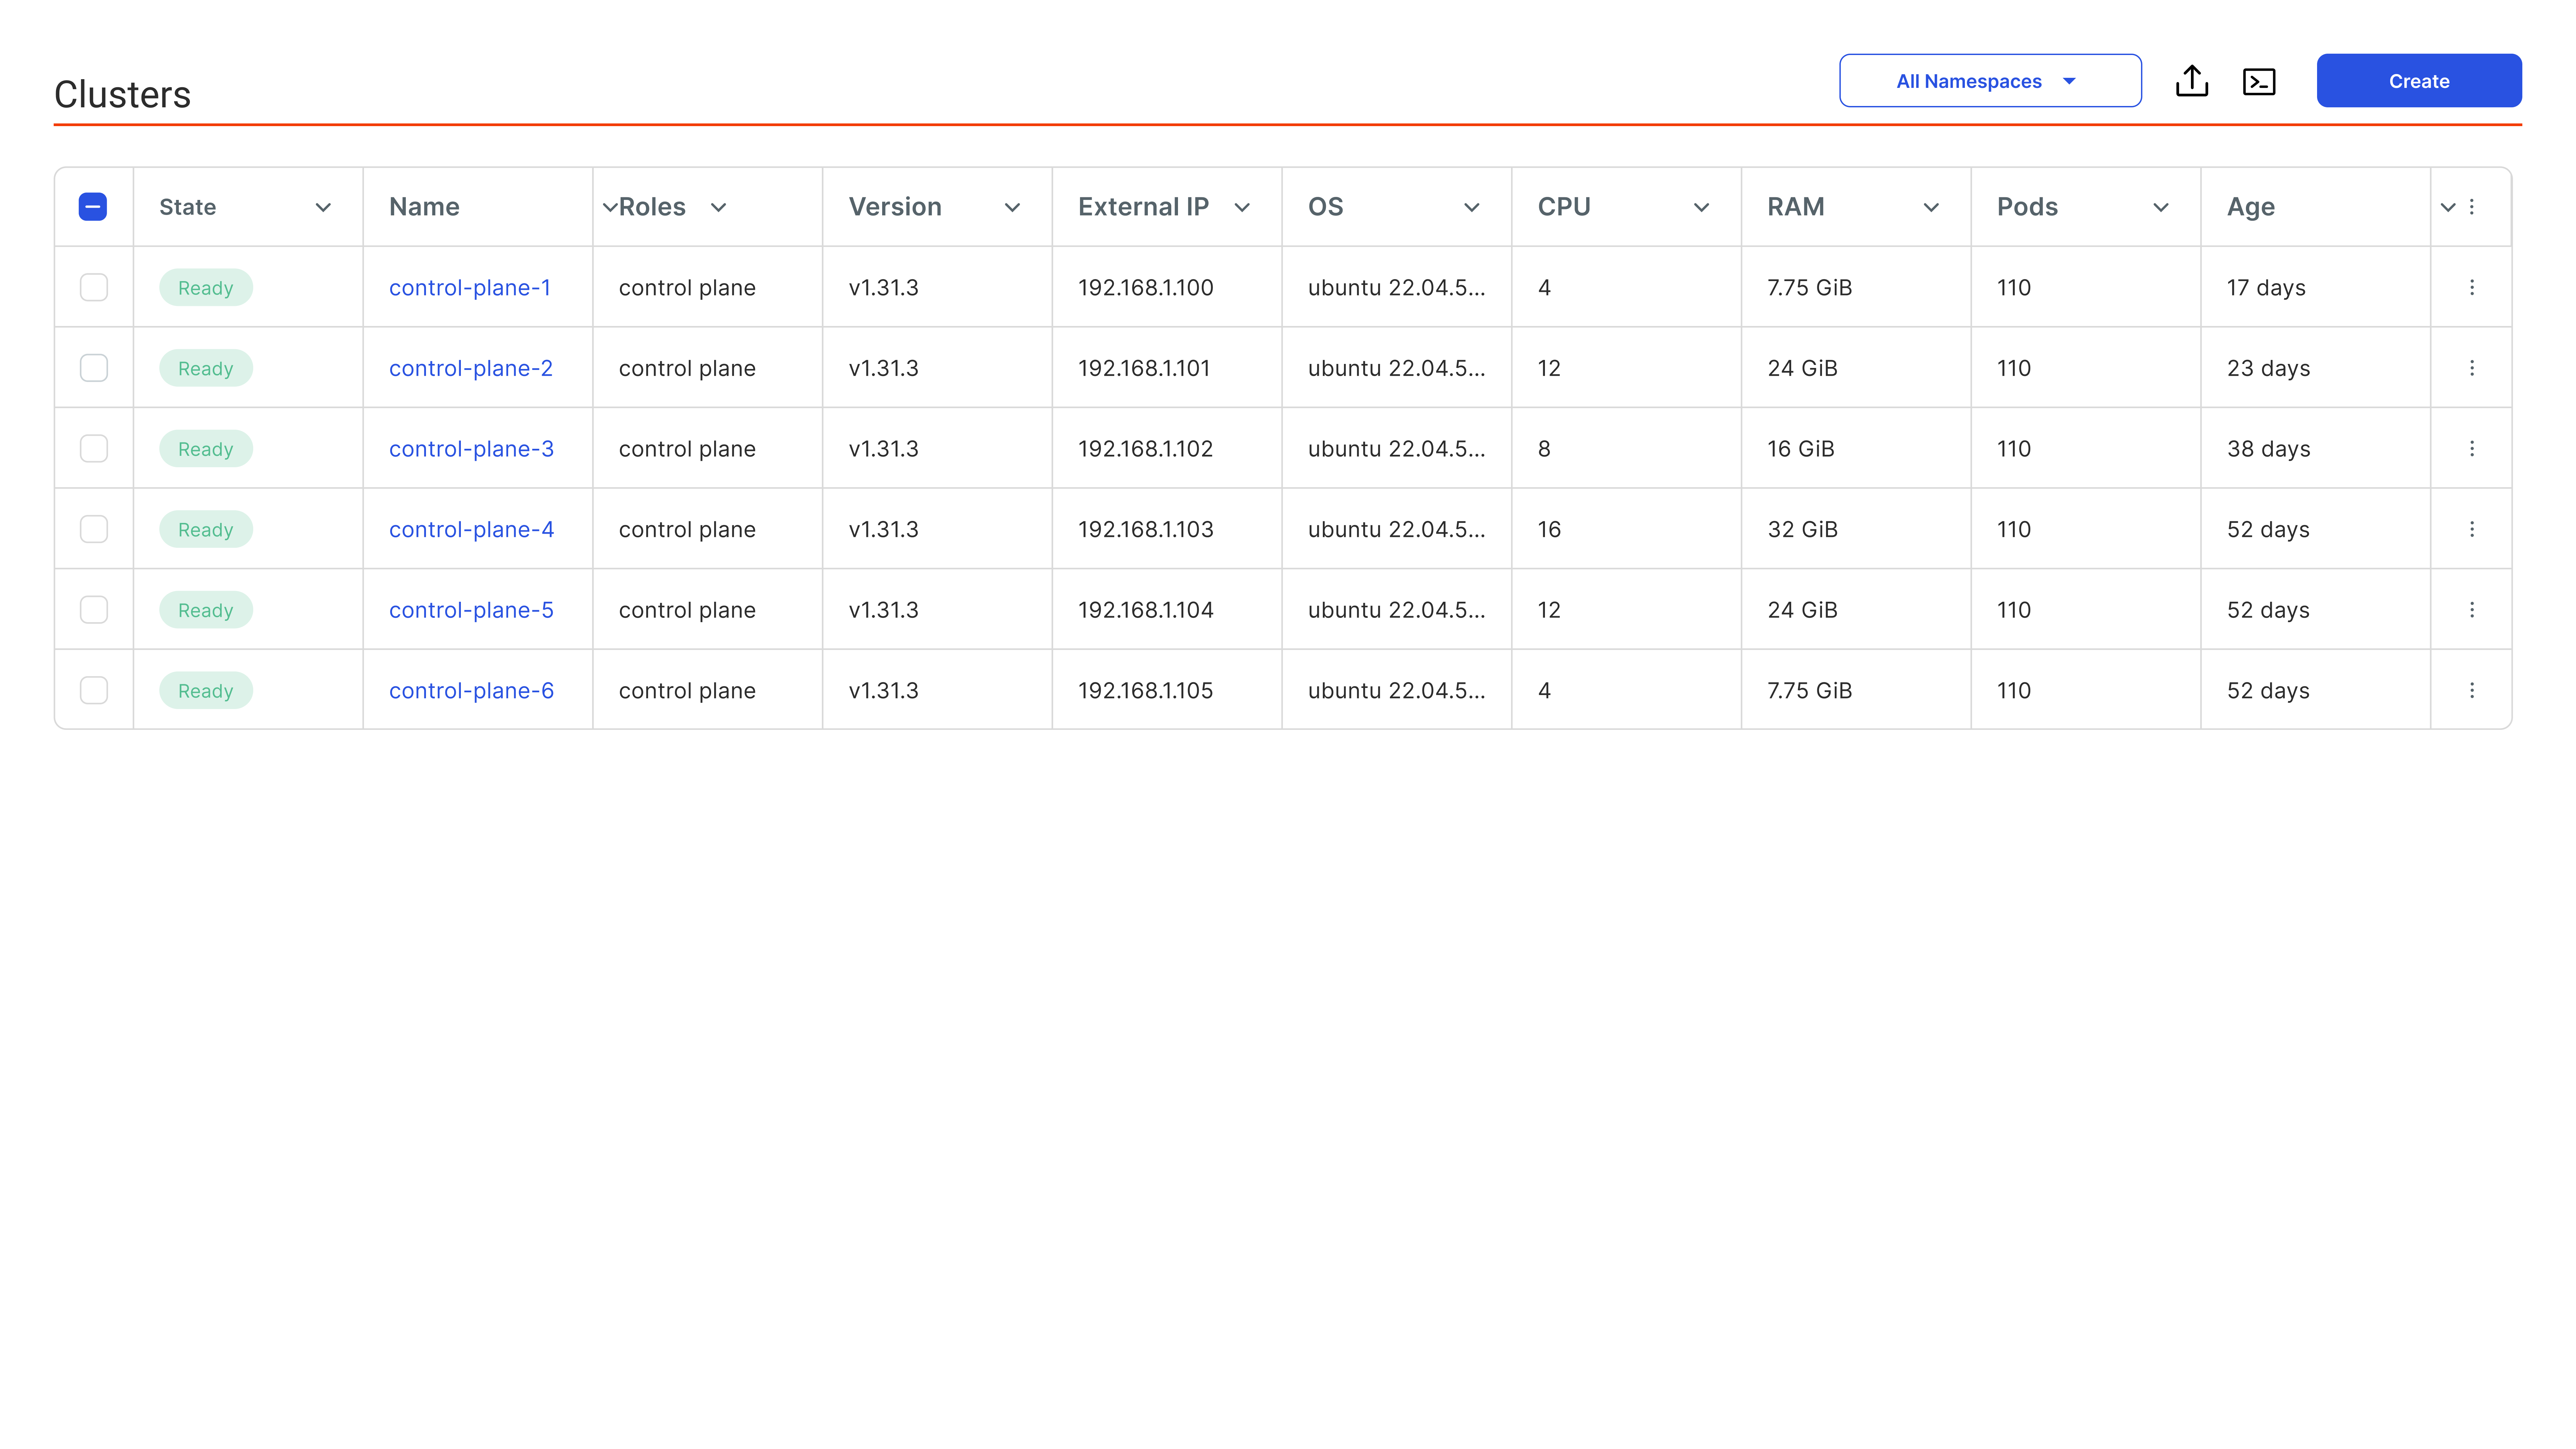Check the box for control-plane-2

tap(94, 368)
